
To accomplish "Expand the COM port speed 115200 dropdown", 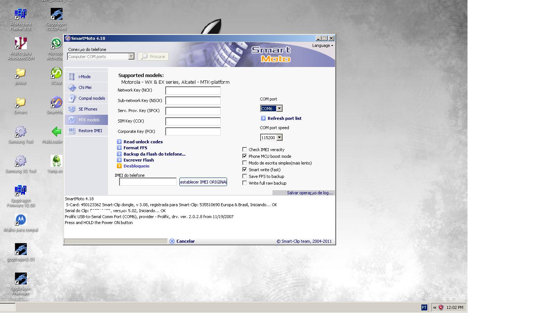I will coord(280,137).
